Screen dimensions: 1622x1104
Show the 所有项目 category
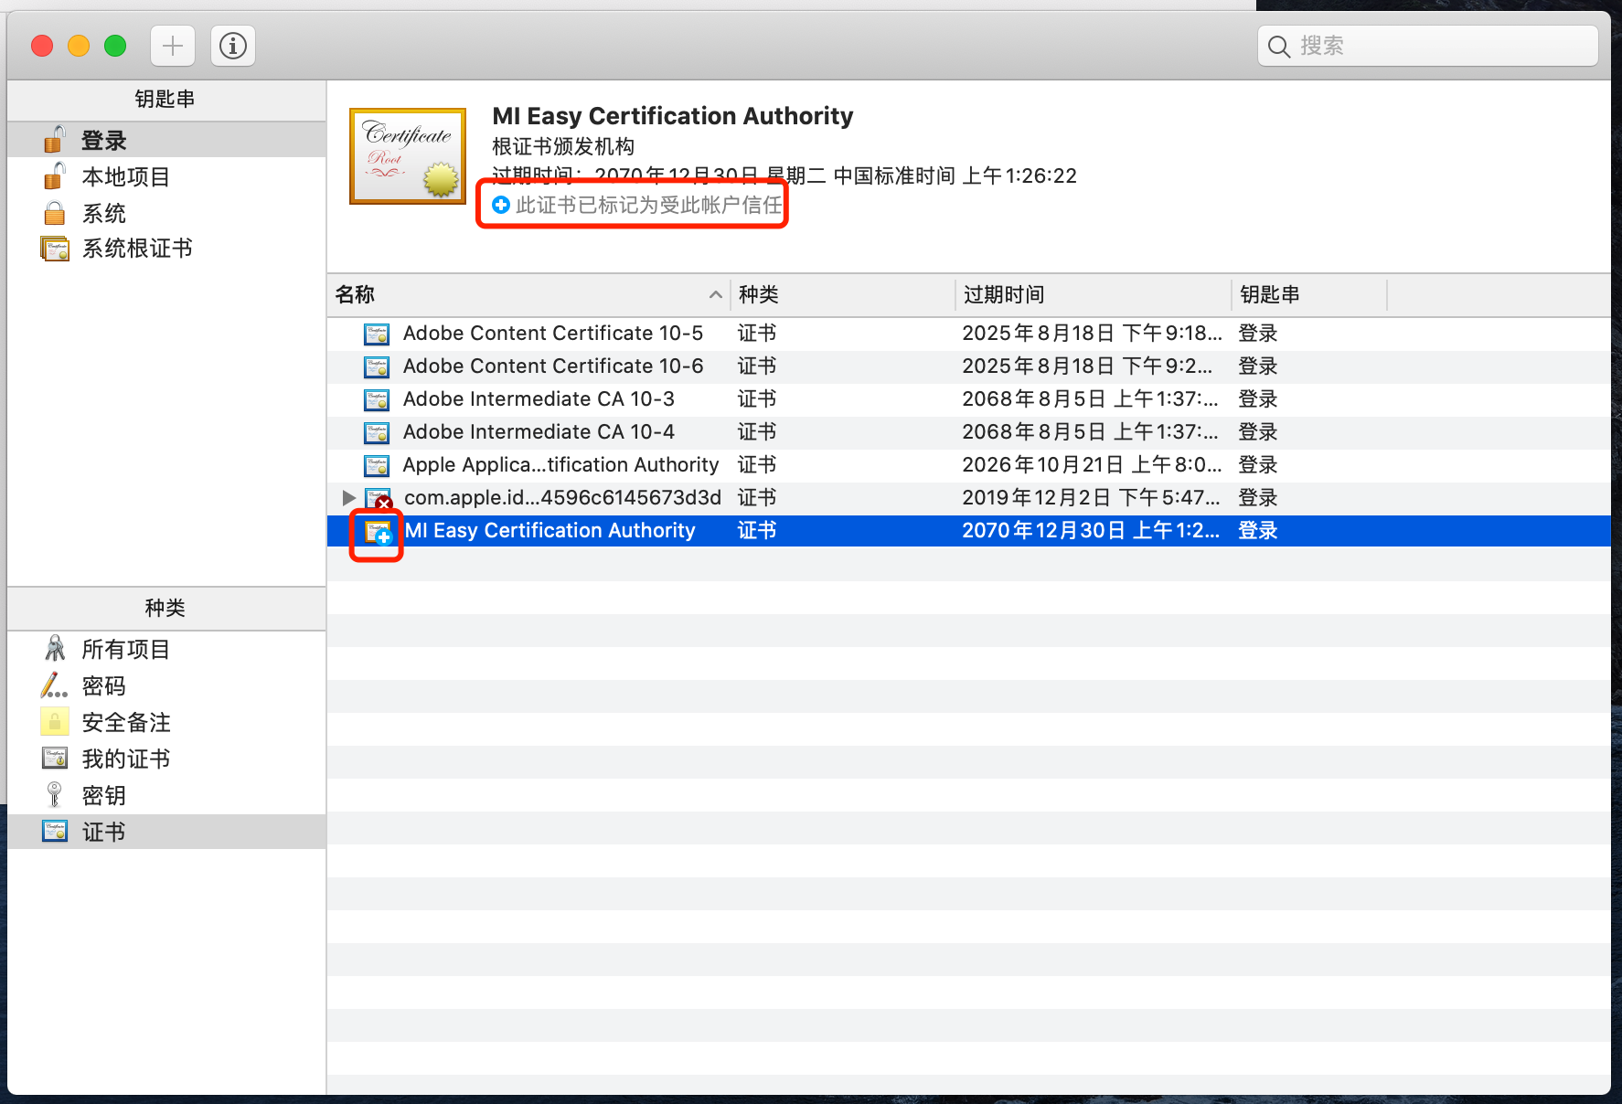166,649
